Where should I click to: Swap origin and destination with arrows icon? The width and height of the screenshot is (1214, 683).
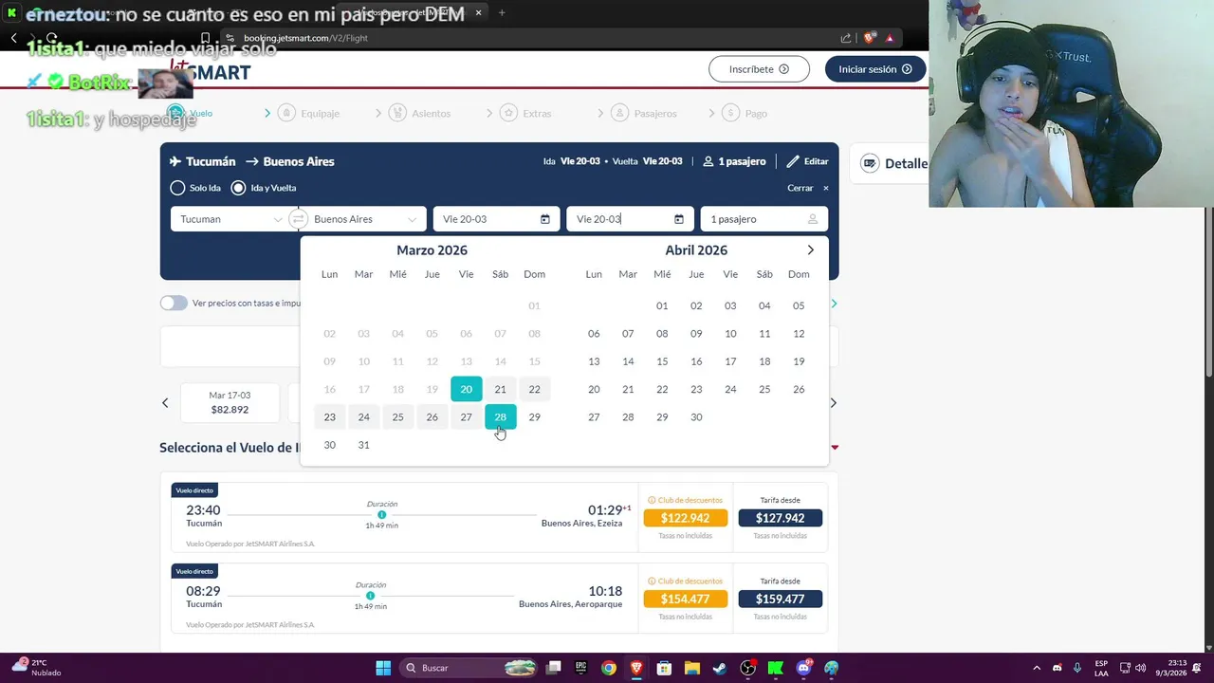pyautogui.click(x=298, y=219)
